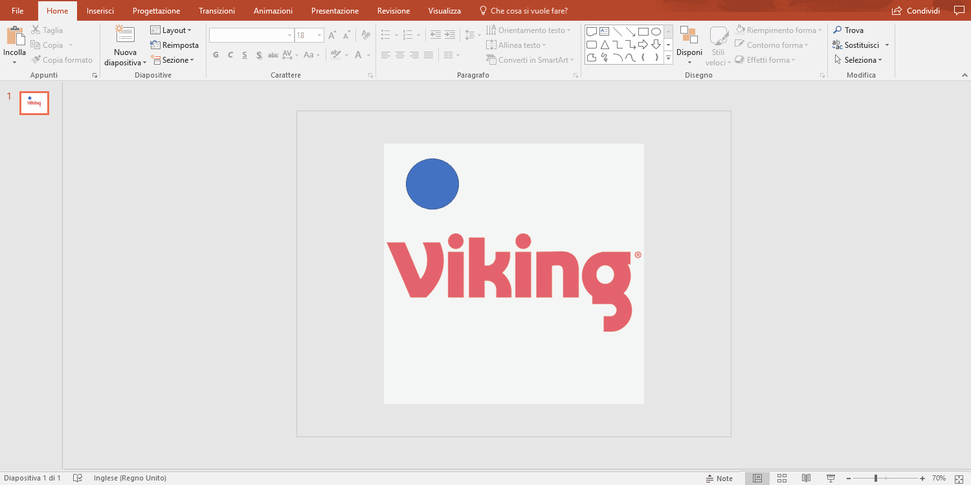The image size is (971, 485).
Task: Insert a Text Box from the shapes gallery
Action: click(604, 30)
